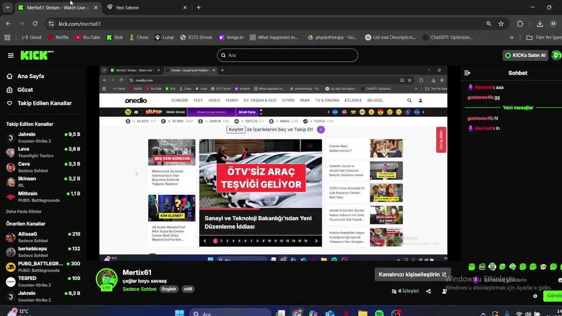Click the stream share icon
This screenshot has width=562, height=316.
click(x=428, y=291)
